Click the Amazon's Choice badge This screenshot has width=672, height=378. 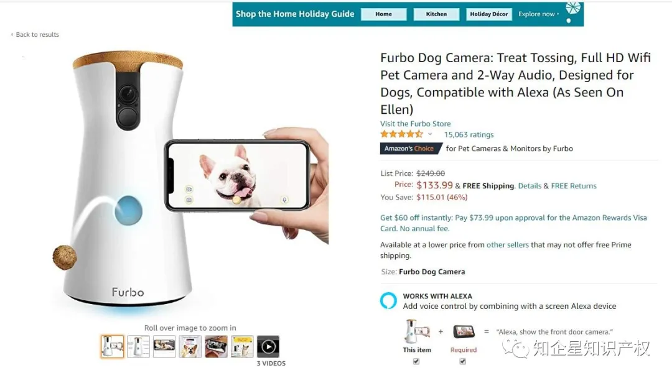[411, 149]
